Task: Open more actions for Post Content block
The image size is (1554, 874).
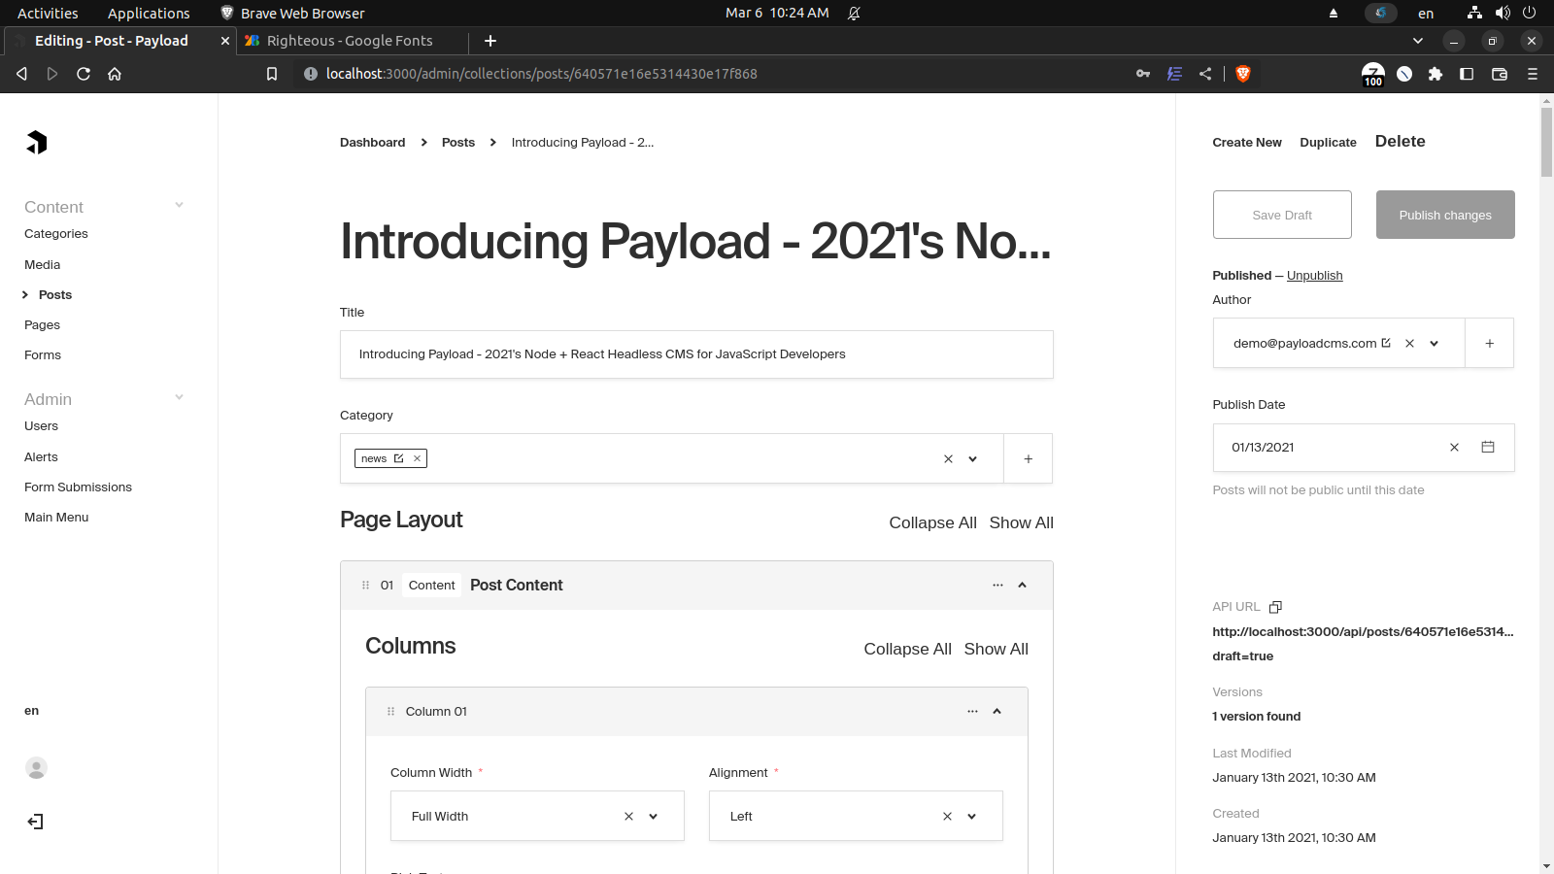Action: pos(997,585)
